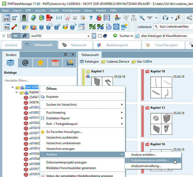
Task: Click the BMP export toolbar icon
Action: (x=6, y=18)
